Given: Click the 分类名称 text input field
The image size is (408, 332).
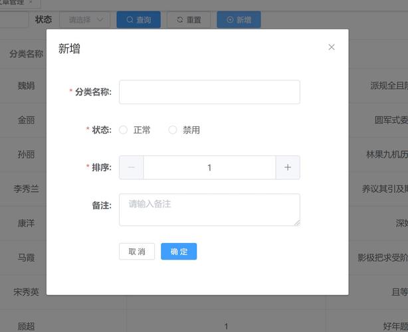Looking at the screenshot, I should [x=209, y=92].
